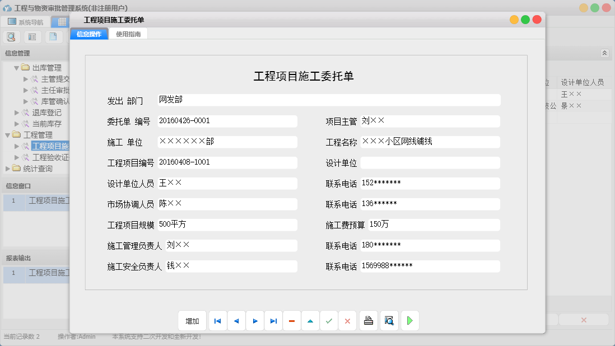Viewport: 615px width, 346px height.
Task: Click the print icon in the toolbar
Action: point(369,320)
